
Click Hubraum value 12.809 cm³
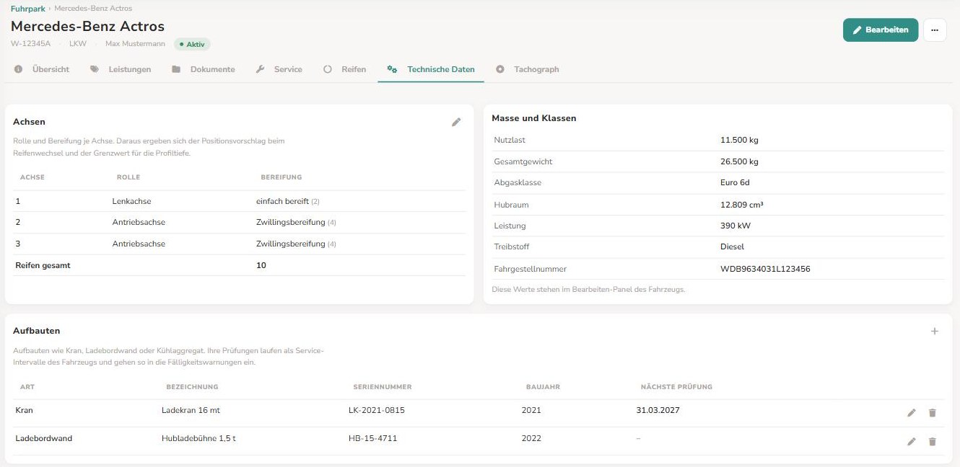pyautogui.click(x=742, y=205)
